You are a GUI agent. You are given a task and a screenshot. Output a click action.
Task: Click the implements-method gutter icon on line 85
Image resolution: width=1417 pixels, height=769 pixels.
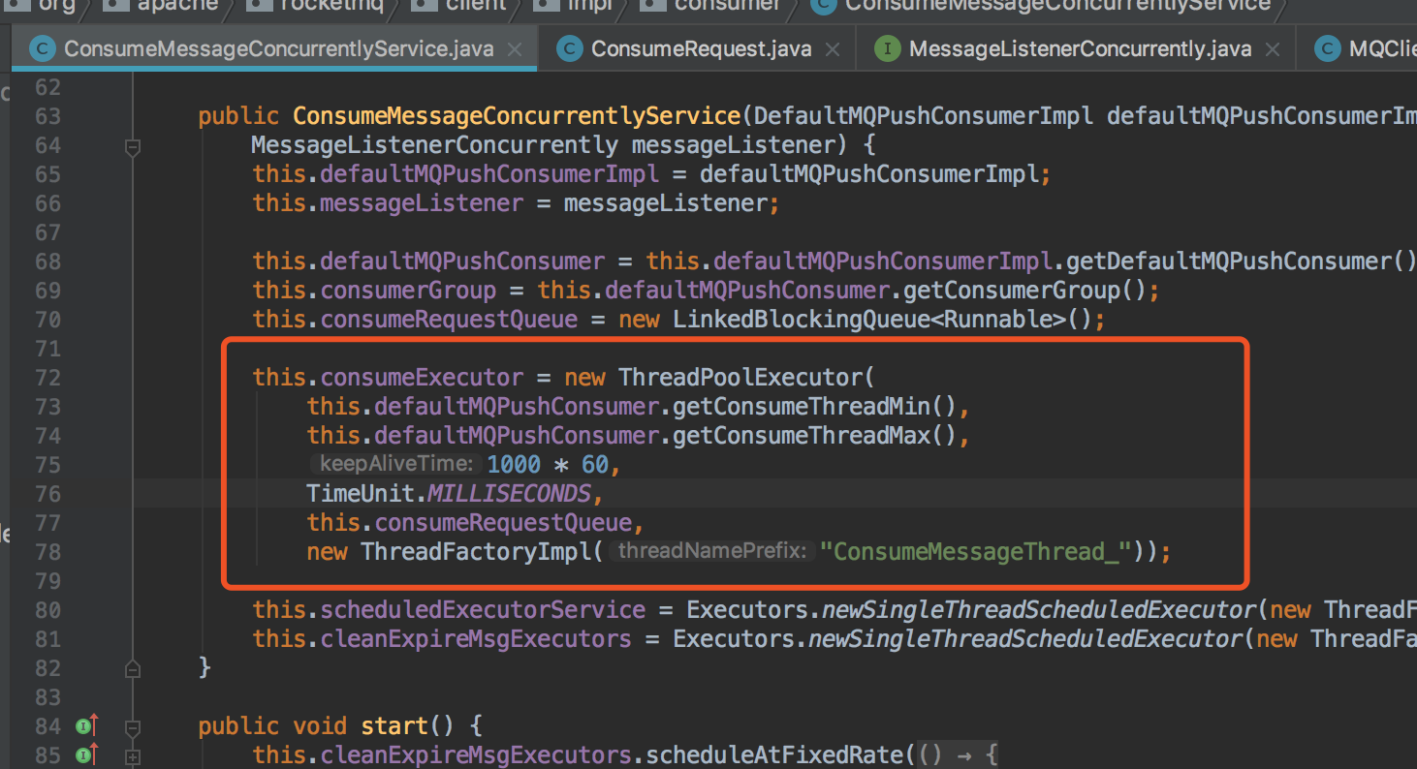click(x=87, y=754)
